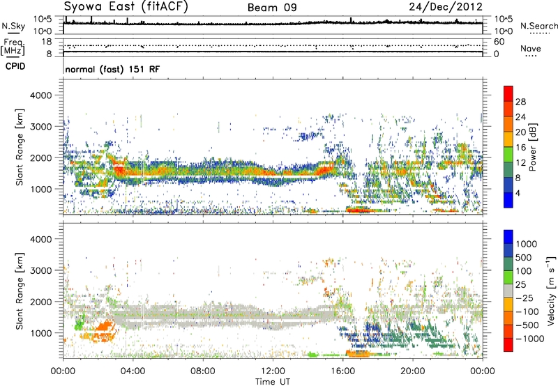Pick the orange 20–24 dB segment on the Power bar
Screen dimensions: 558x386
508,125
